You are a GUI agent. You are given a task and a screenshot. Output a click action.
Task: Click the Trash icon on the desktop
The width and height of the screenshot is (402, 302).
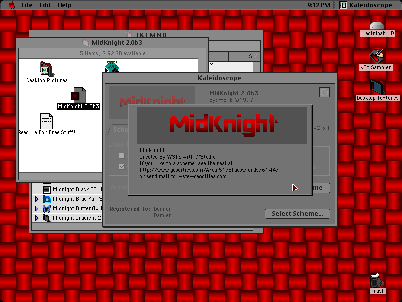(x=377, y=280)
